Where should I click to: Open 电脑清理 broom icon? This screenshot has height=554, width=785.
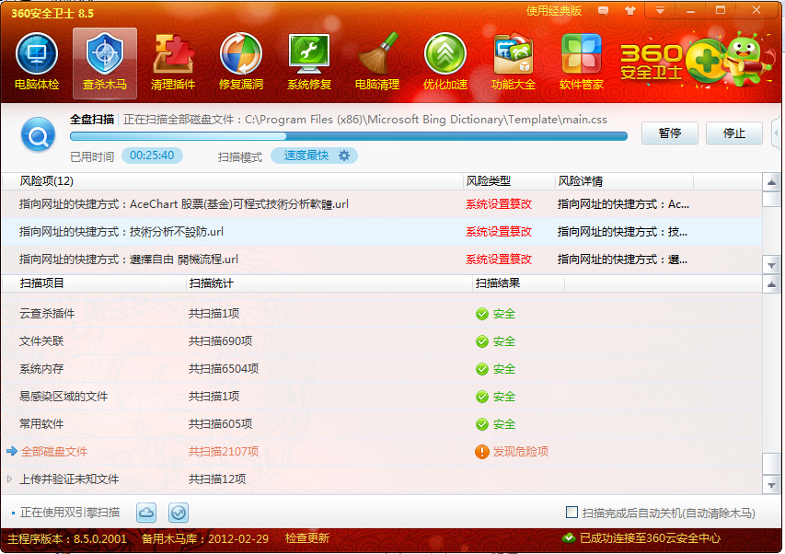point(377,62)
